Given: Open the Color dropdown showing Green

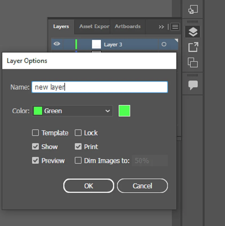Looking at the screenshot, I should click(x=72, y=111).
